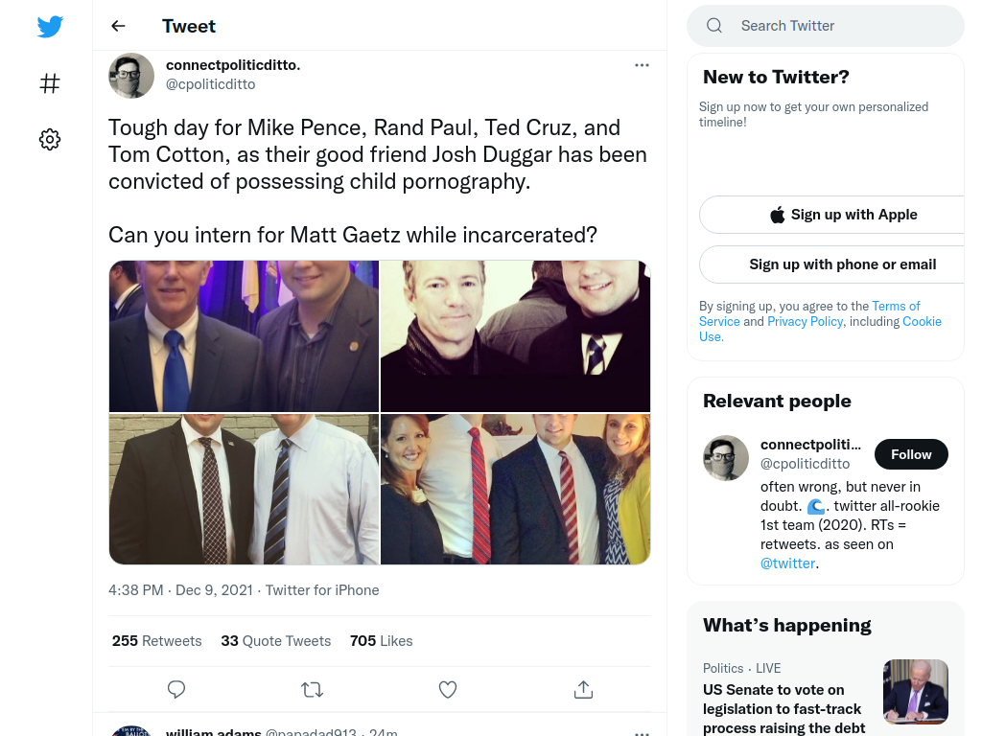The image size is (982, 736).
Task: Open the Cookie Use link
Action: pos(821,329)
